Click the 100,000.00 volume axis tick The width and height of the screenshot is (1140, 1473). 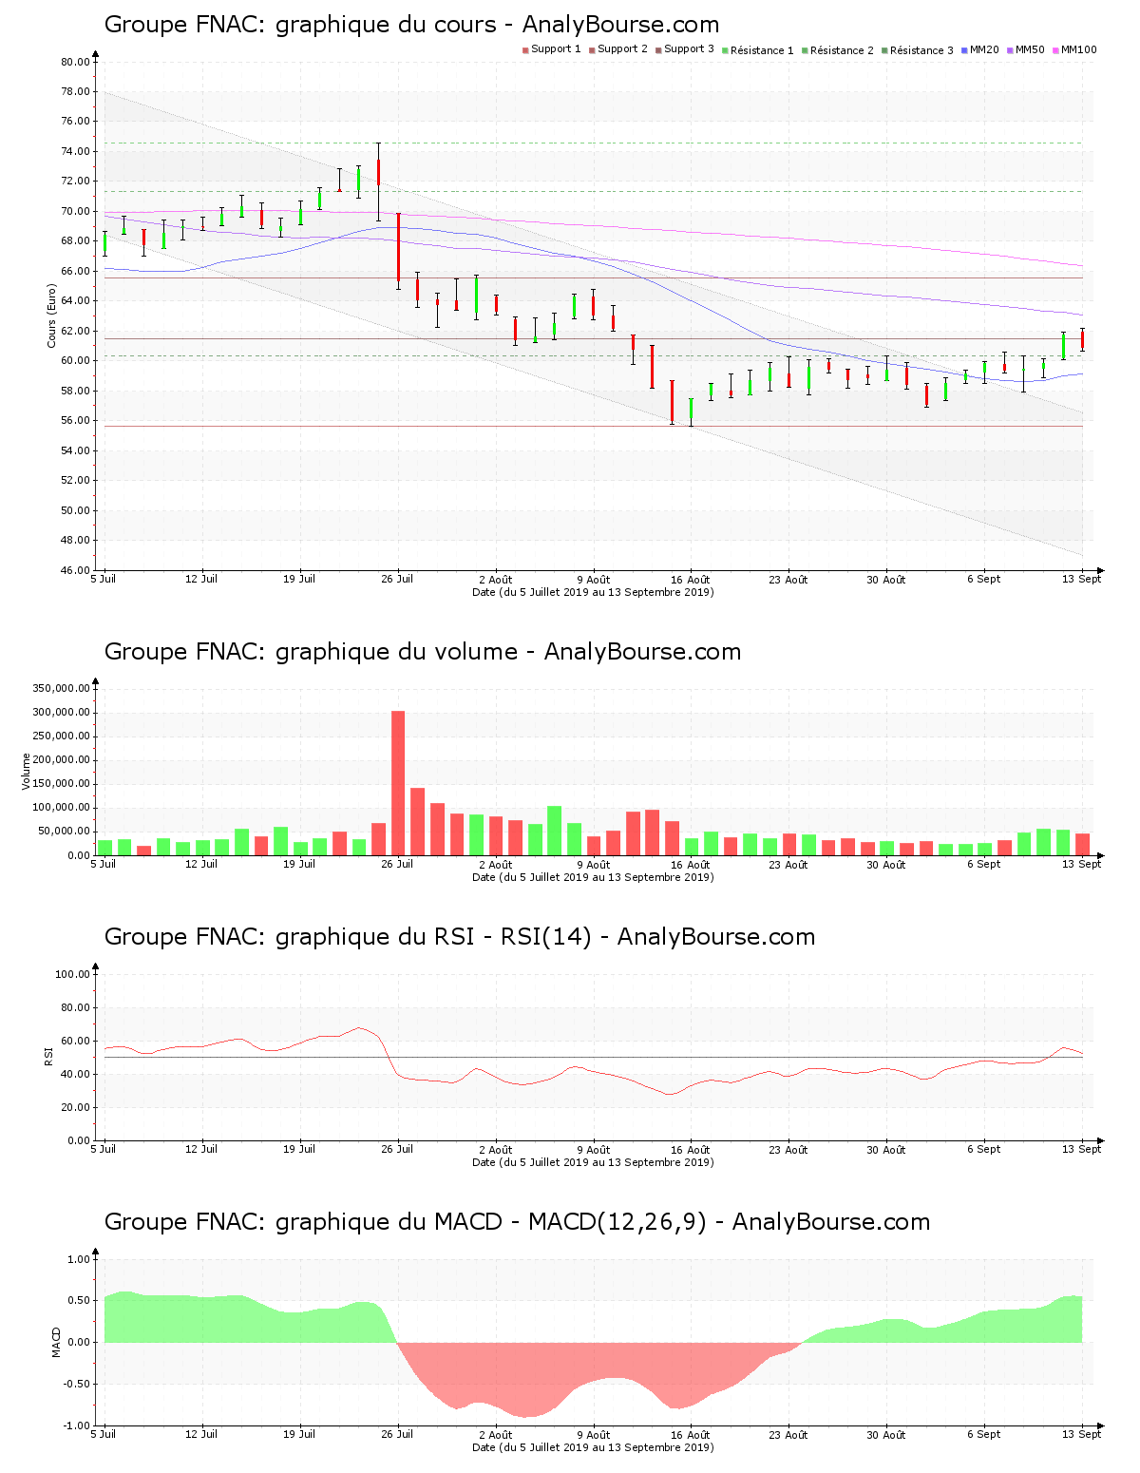[61, 808]
